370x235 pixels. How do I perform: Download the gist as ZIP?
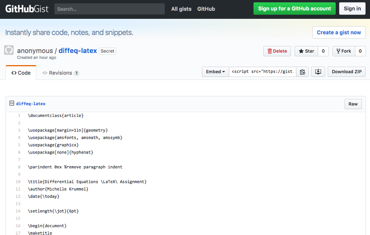pos(346,72)
